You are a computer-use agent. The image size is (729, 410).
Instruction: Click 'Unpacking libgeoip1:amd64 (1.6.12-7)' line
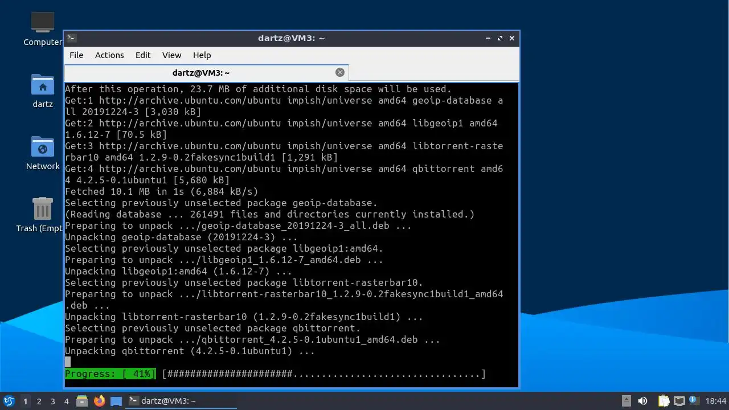[179, 271]
